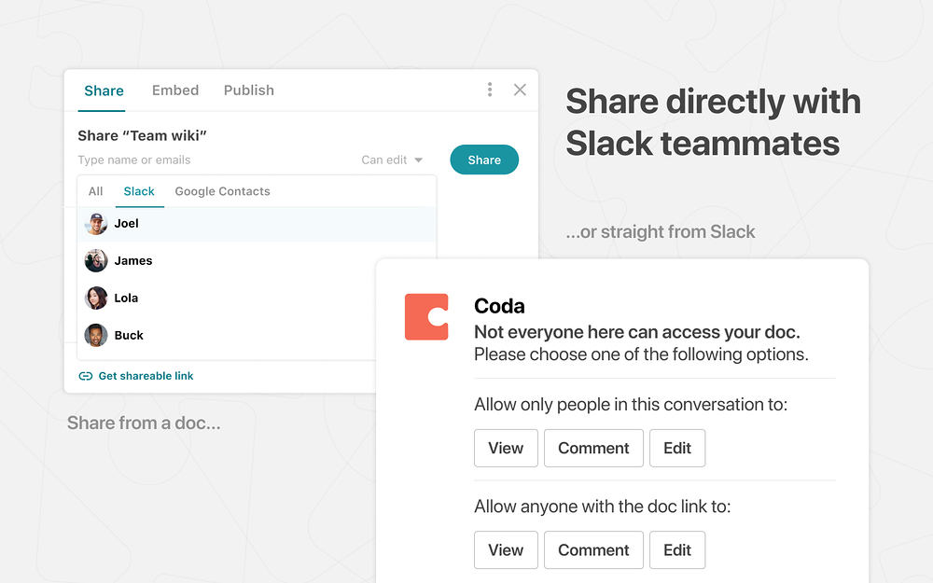Select the Slack contacts tab

click(x=139, y=191)
